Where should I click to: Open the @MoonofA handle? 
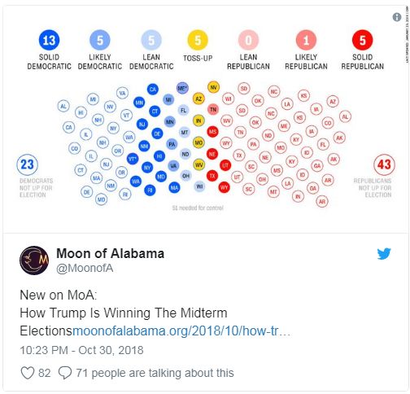[85, 268]
